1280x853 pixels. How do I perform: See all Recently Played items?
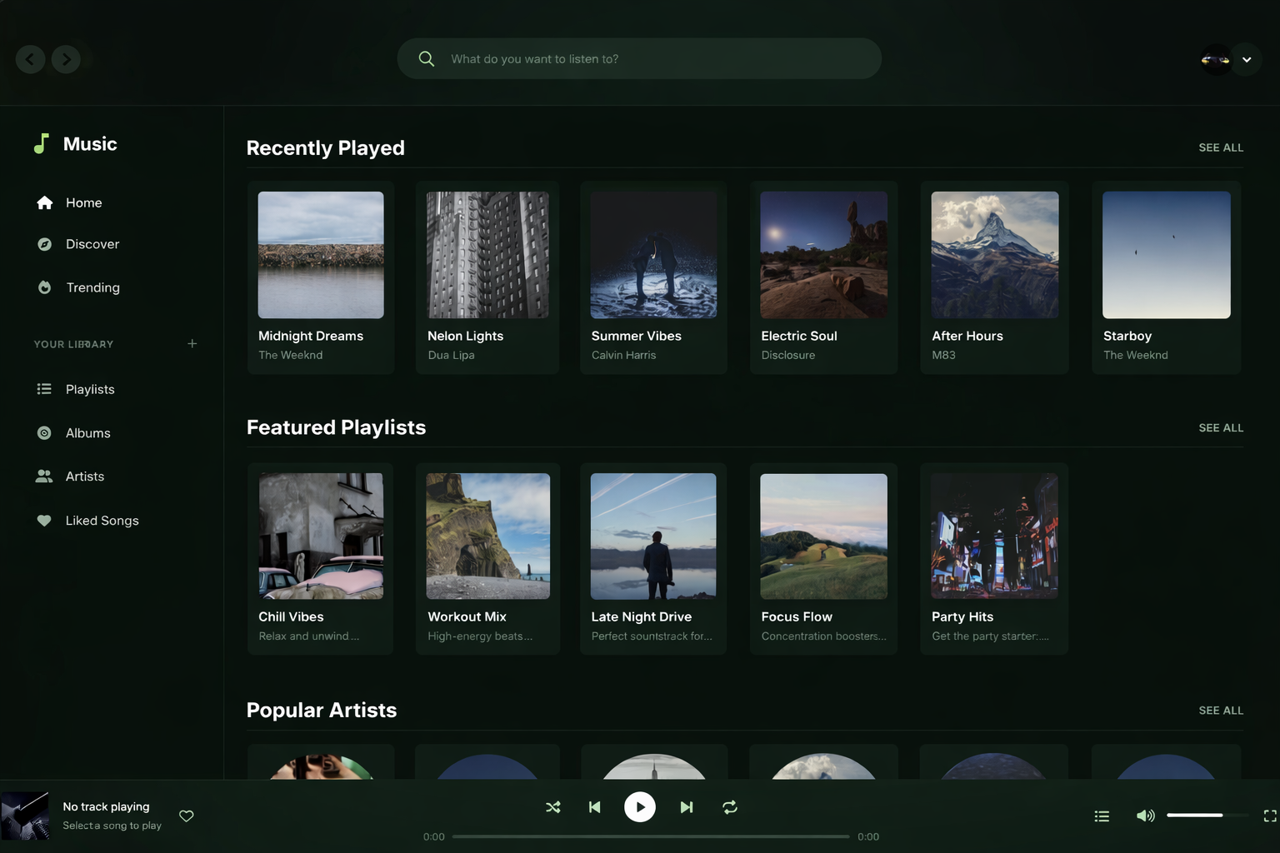(x=1221, y=147)
